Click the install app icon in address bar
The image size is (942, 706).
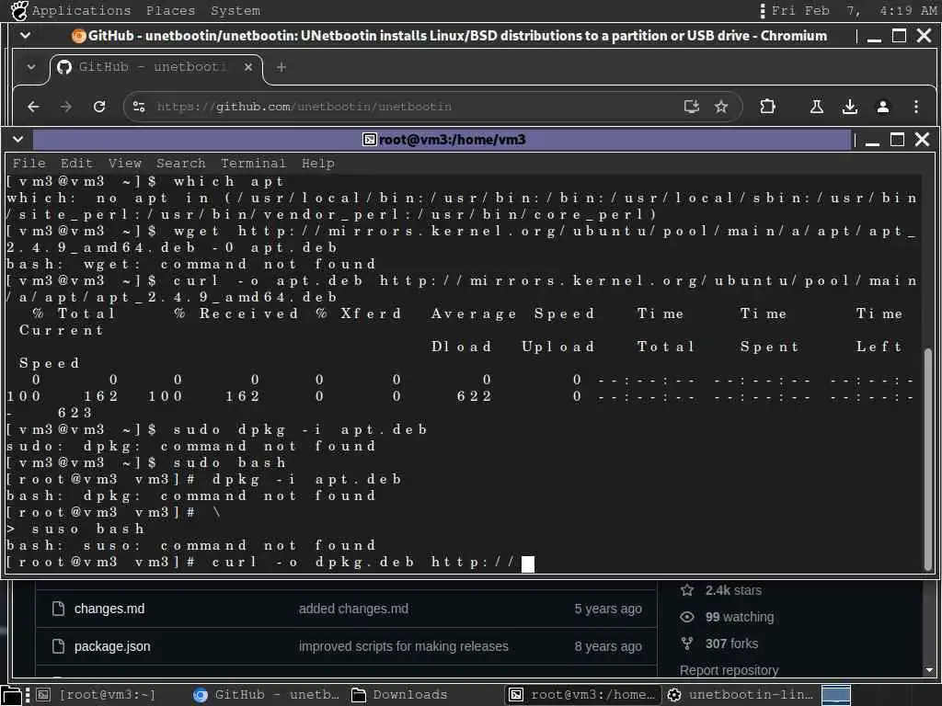pos(692,107)
